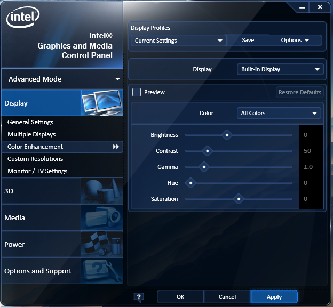This screenshot has height=307, width=333.
Task: Click the Brightness slider handle
Action: click(227, 135)
